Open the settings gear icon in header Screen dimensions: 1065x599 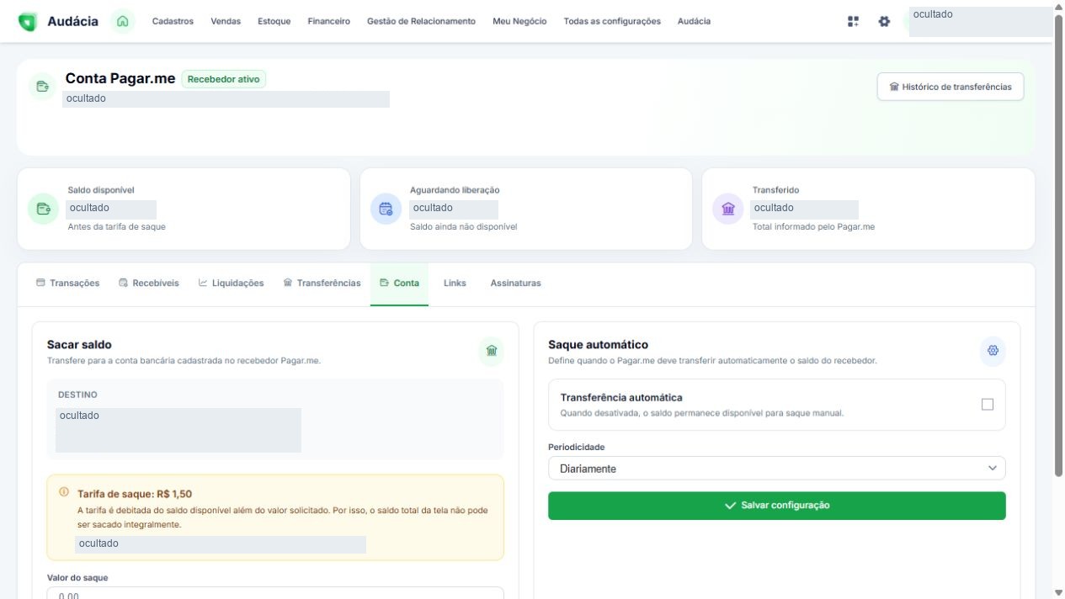coord(884,21)
